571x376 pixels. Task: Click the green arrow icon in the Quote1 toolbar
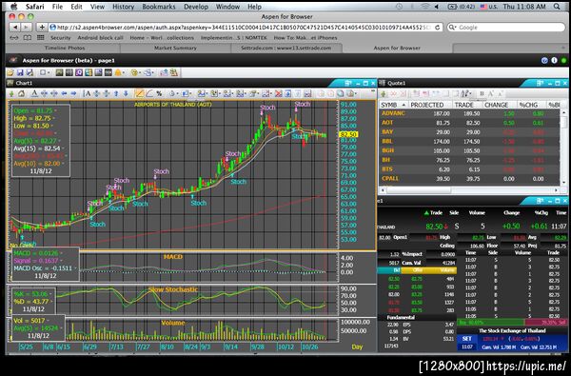pos(384,94)
